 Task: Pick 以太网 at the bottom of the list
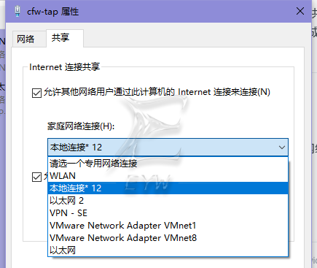coord(168,250)
